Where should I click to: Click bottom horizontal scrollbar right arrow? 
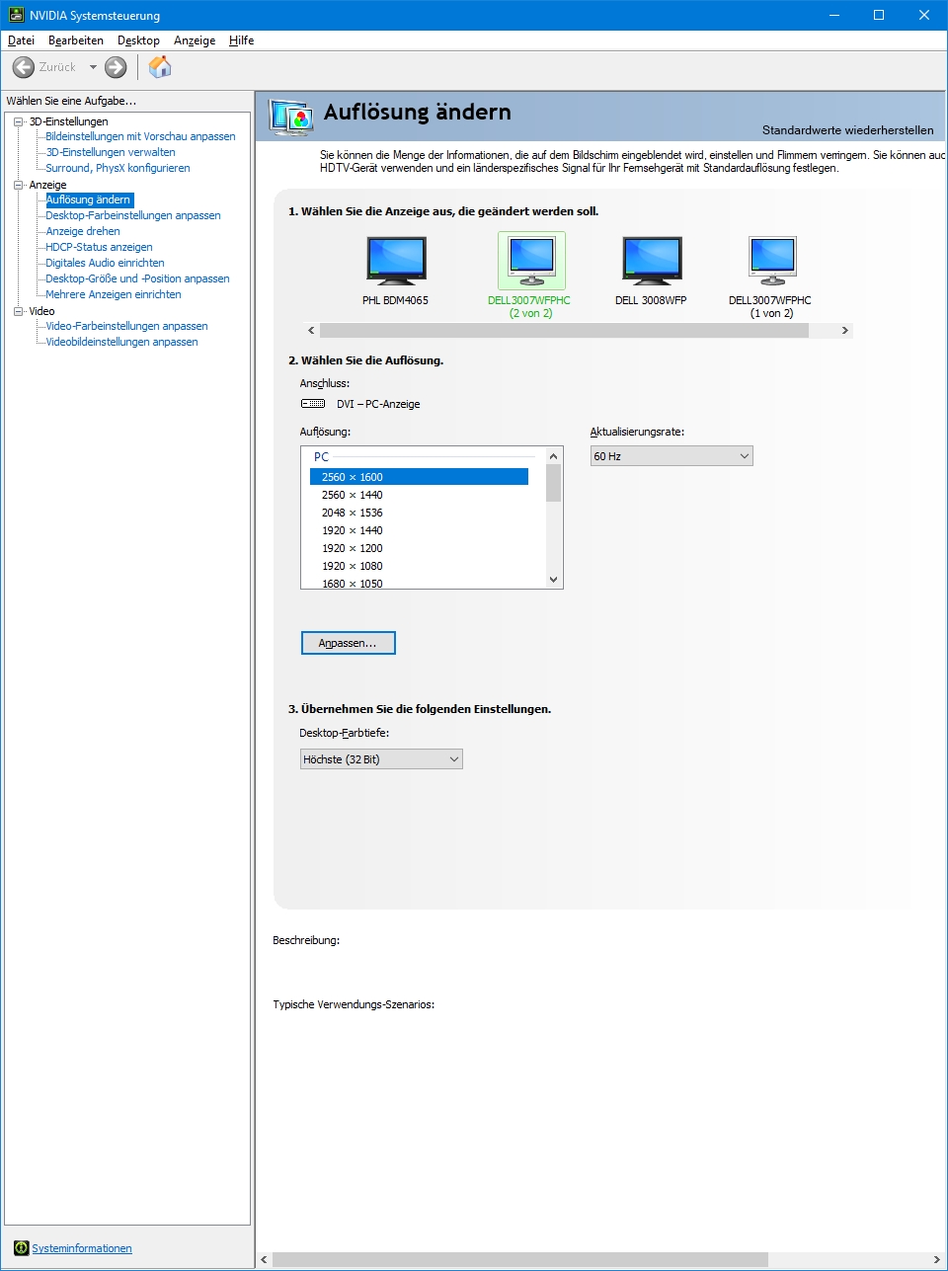point(937,1260)
